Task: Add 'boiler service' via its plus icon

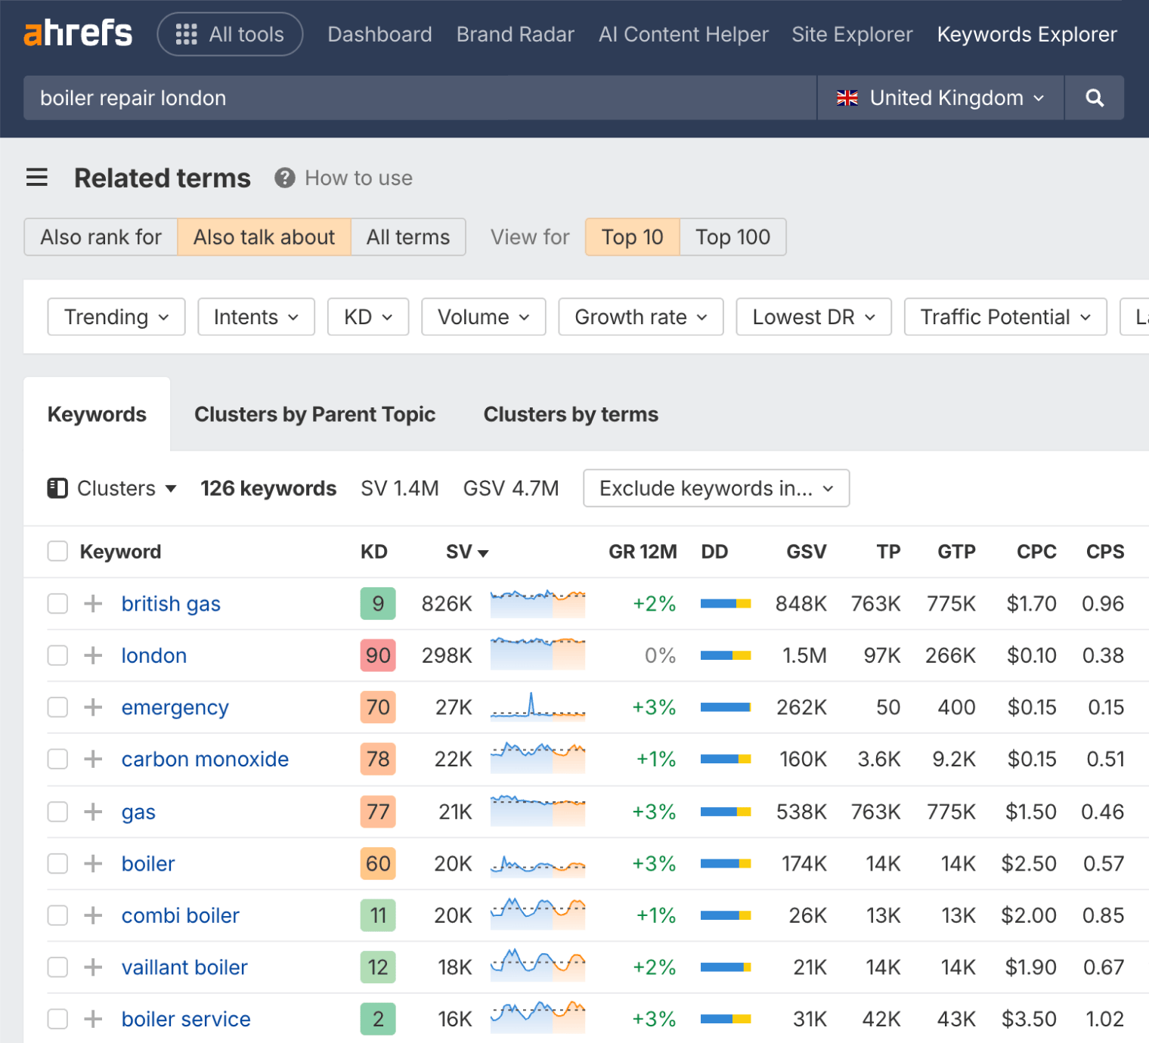Action: (x=92, y=1018)
